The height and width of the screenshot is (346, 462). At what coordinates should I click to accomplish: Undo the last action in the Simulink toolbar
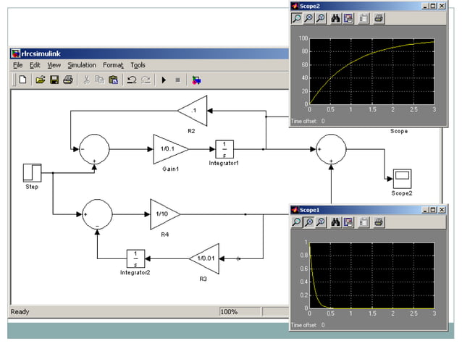132,80
